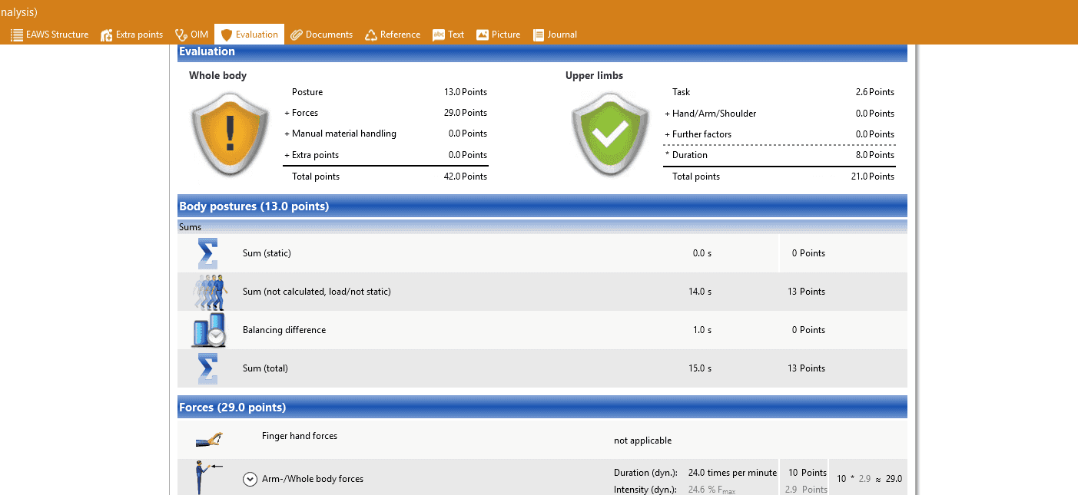
Task: Open the OIM tab
Action: click(191, 35)
